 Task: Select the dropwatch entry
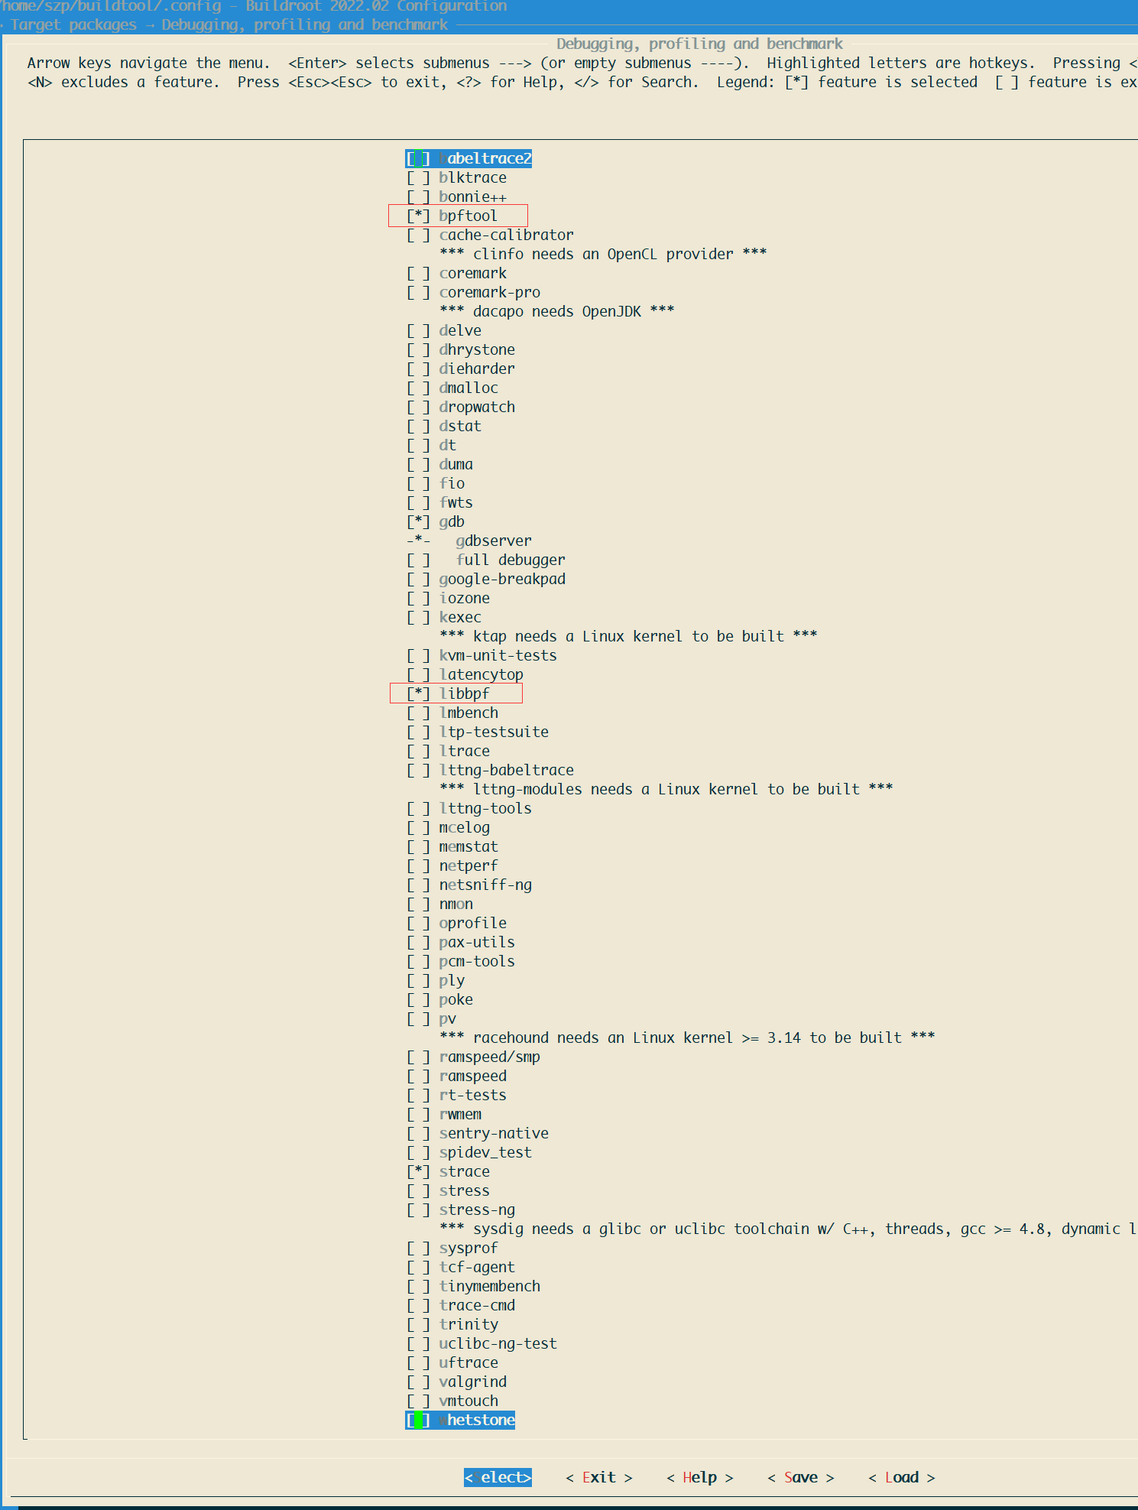pos(461,407)
